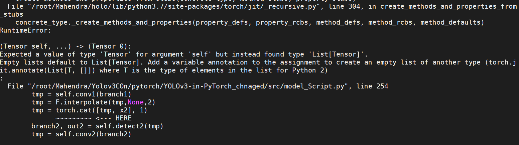Click the concrete_type._create_methods_and_properties call line
This screenshot has height=145, width=519.
coord(249,23)
